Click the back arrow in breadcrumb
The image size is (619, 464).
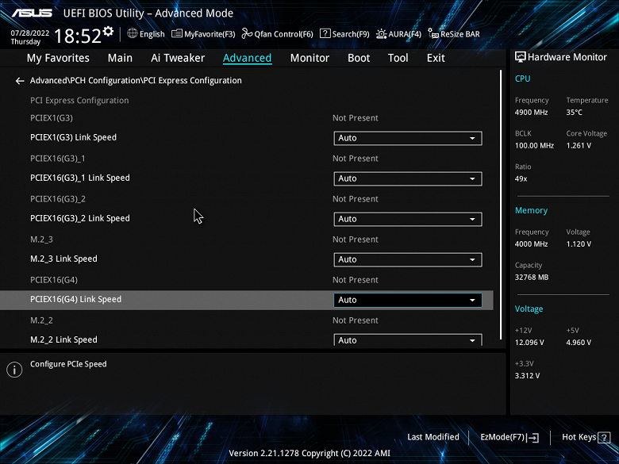click(x=20, y=81)
